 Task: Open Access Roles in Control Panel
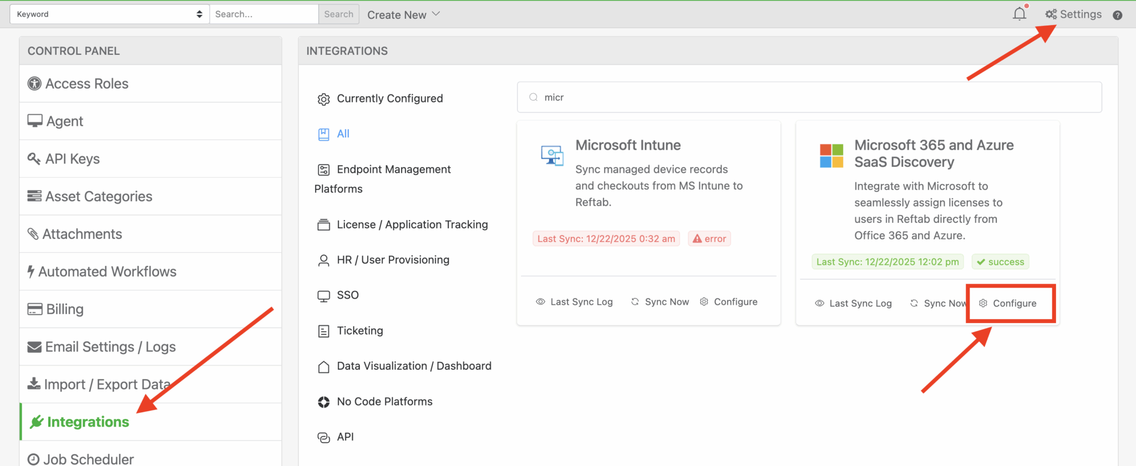pos(150,84)
